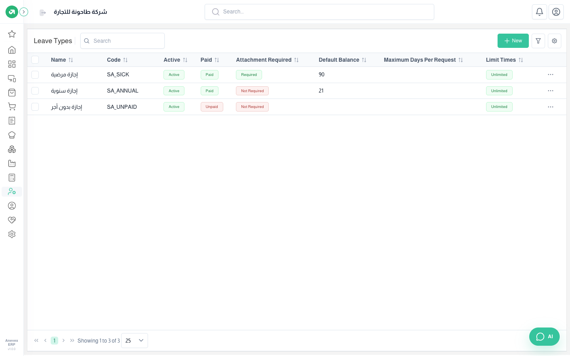Viewport: 570px width, 356px height.
Task: Open row actions menu for SA_SICK
Action: (x=551, y=75)
